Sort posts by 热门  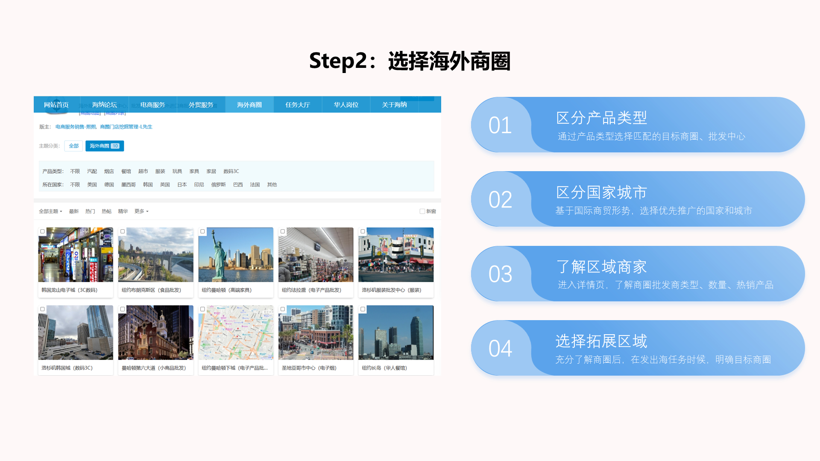[90, 211]
